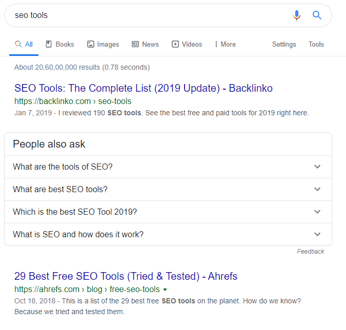Click the backlinko.com green URL breadcrumb
Screen dimensions: 346x330
click(73, 101)
